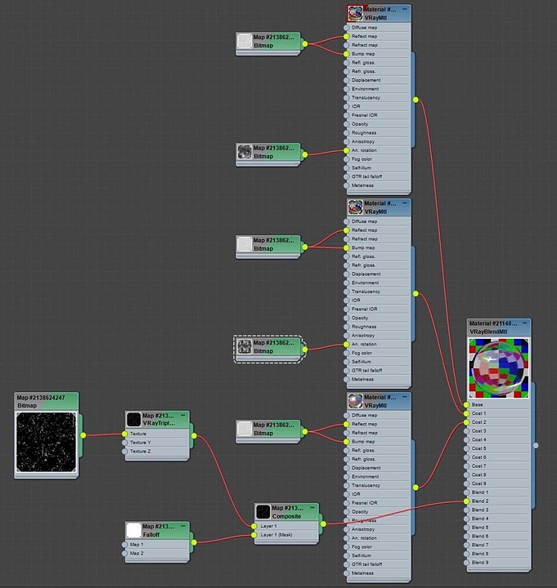Click 'Metalness' on the bottom VRayMtl
557x588 pixels.
(363, 573)
